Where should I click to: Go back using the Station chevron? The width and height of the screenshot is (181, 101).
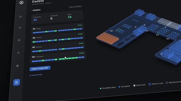(x=36, y=10)
